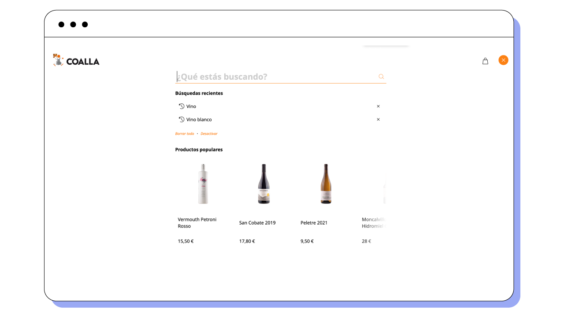The height and width of the screenshot is (317, 564).
Task: Click the 'Vermouth Petroni Rosso' product name
Action: [x=197, y=223]
